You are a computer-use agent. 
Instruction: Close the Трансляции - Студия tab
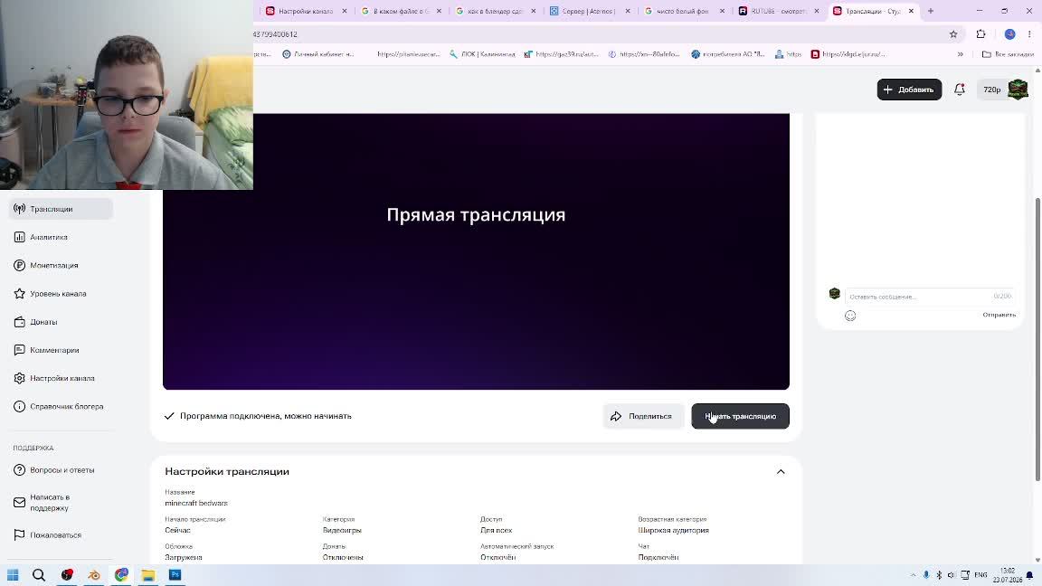tap(911, 11)
